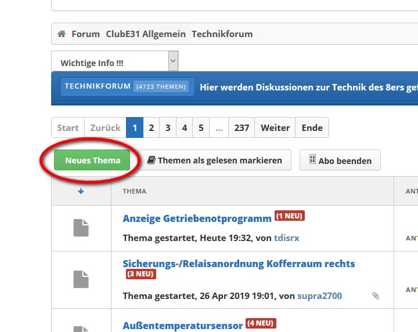Open Sicherungs-/Relaisanordnung Kofferraum rechts topic
Viewport: 418px width, 332px height.
pos(239,264)
